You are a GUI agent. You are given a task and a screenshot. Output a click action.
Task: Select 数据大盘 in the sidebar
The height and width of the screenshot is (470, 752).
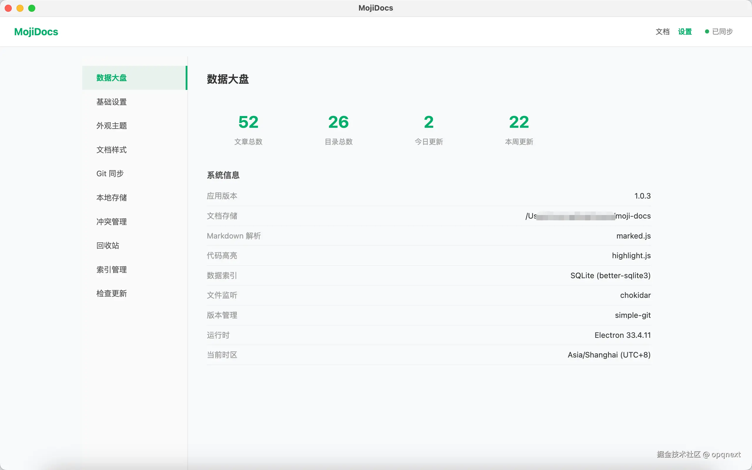pyautogui.click(x=112, y=78)
